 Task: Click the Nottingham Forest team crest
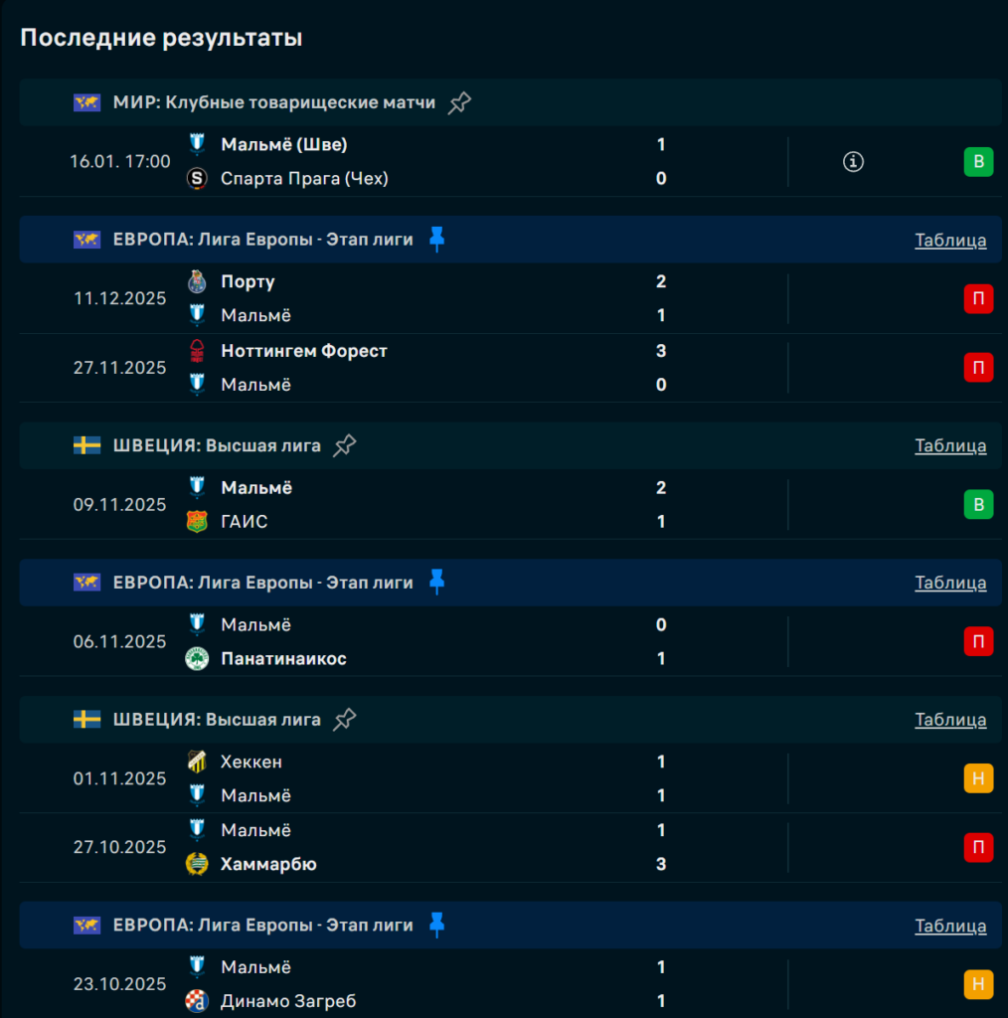(x=197, y=351)
